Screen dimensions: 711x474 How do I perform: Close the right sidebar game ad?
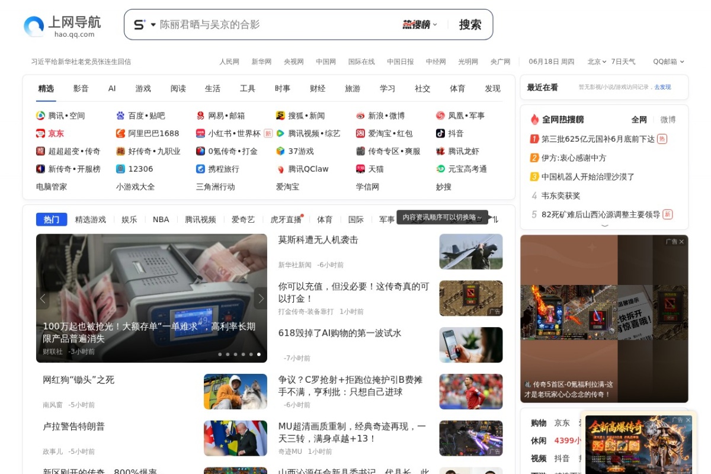pos(681,242)
